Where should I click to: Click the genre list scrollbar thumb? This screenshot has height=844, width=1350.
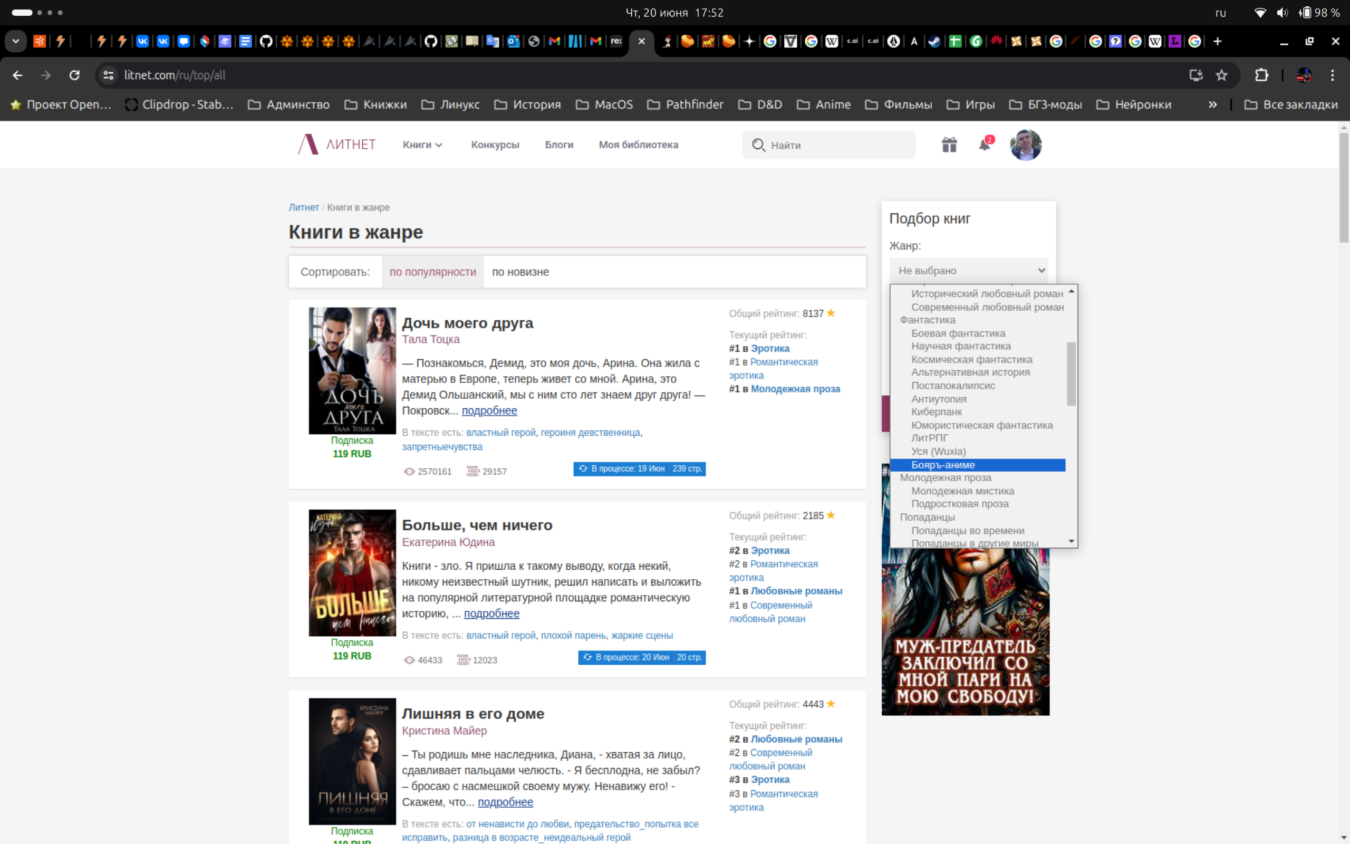click(x=1071, y=373)
